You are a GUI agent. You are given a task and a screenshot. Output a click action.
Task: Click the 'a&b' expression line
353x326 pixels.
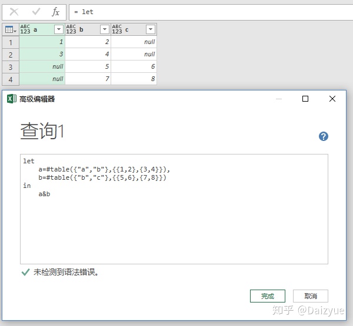pos(44,194)
